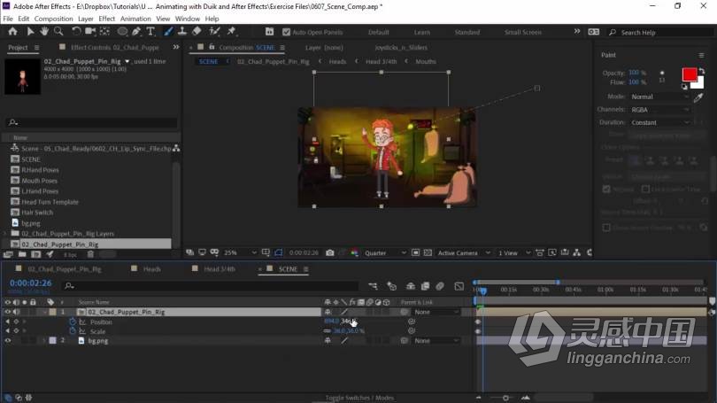Click the toggle transparency grid icon in viewer
The image size is (717, 403).
(x=428, y=252)
